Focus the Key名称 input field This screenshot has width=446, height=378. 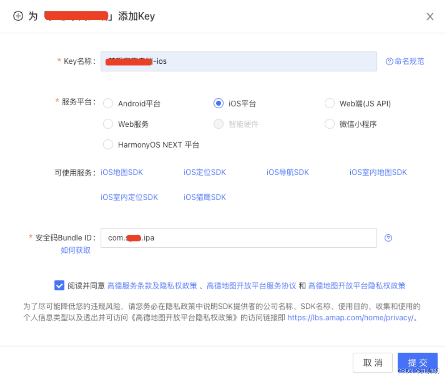(x=239, y=61)
